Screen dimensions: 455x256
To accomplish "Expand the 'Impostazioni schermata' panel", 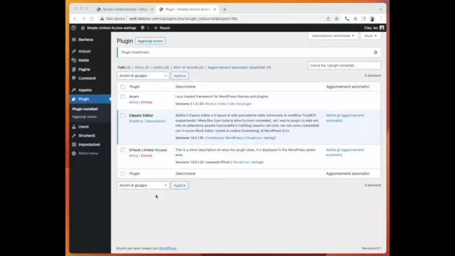I will tap(333, 36).
